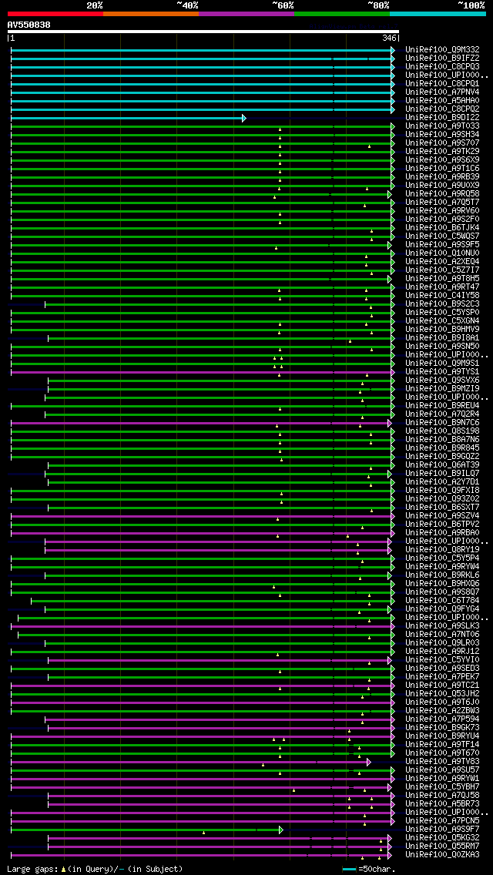
Task: Open the UniRef100_C5YBH7 hit label
Action: pos(443,787)
